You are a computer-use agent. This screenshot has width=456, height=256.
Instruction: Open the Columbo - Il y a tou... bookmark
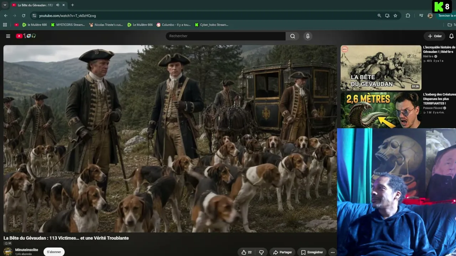coord(173,25)
